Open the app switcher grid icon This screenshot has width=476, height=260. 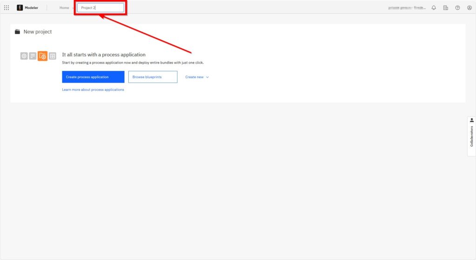click(7, 7)
